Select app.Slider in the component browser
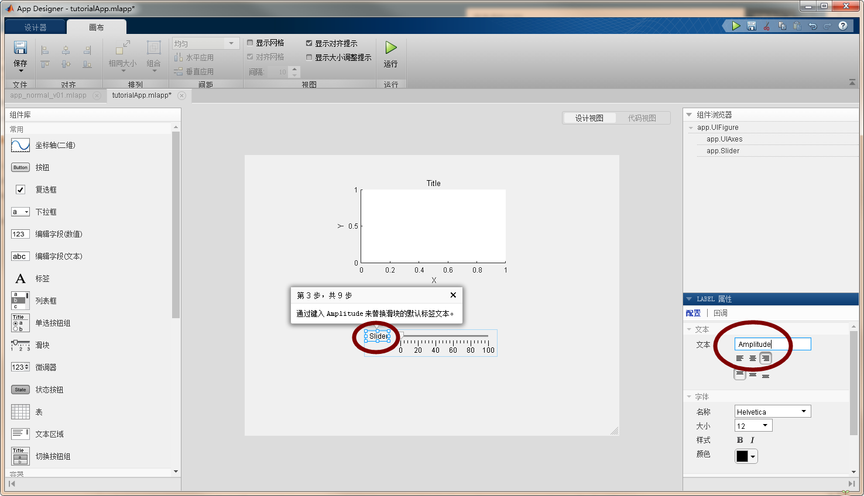Image resolution: width=864 pixels, height=496 pixels. [x=721, y=150]
